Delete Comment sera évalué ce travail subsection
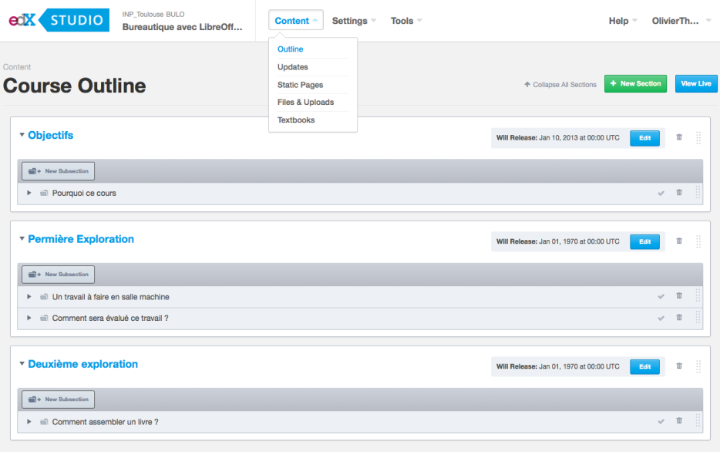The height and width of the screenshot is (452, 720). pyautogui.click(x=679, y=318)
